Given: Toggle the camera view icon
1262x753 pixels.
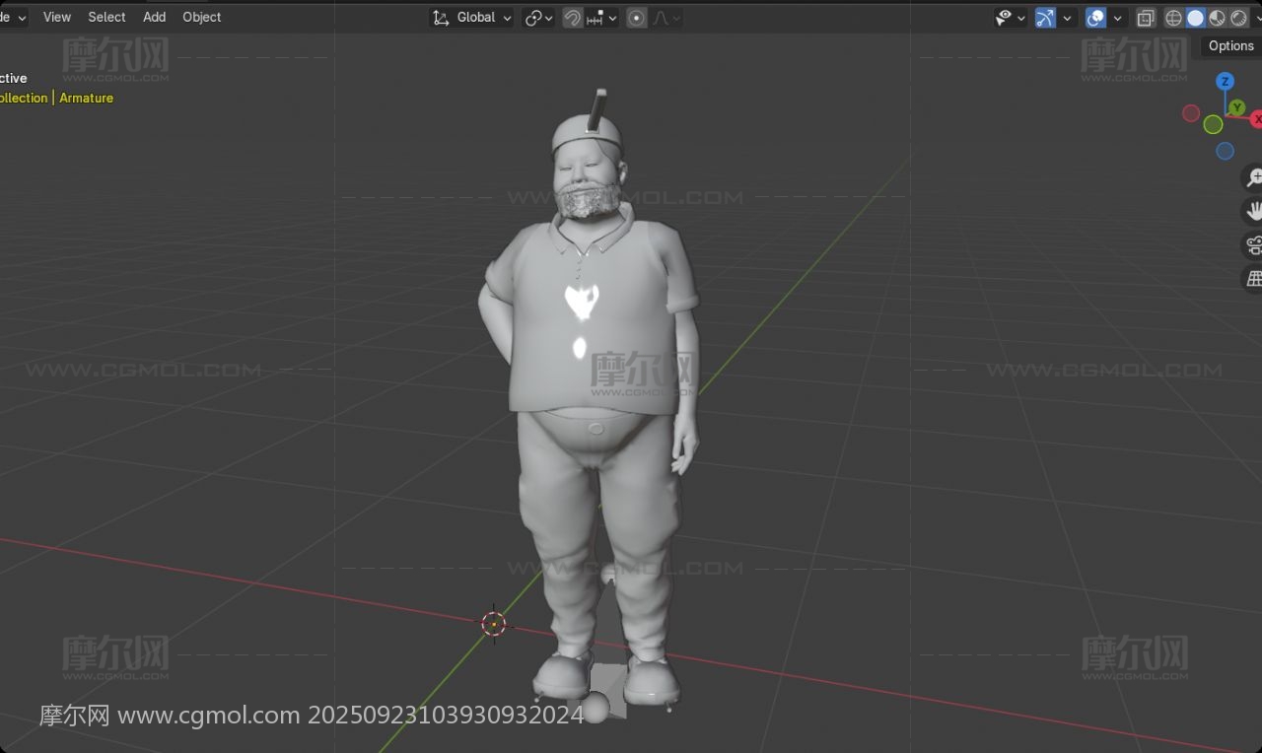Looking at the screenshot, I should [1254, 245].
